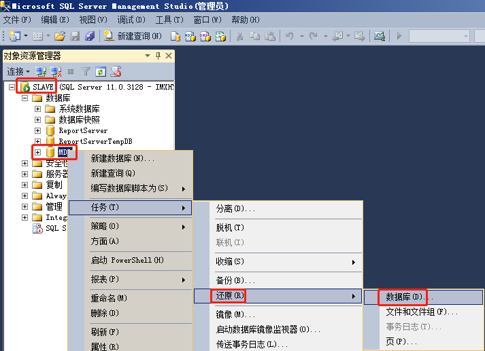Expand the 系统数据库 folder
The image size is (485, 351).
37,109
